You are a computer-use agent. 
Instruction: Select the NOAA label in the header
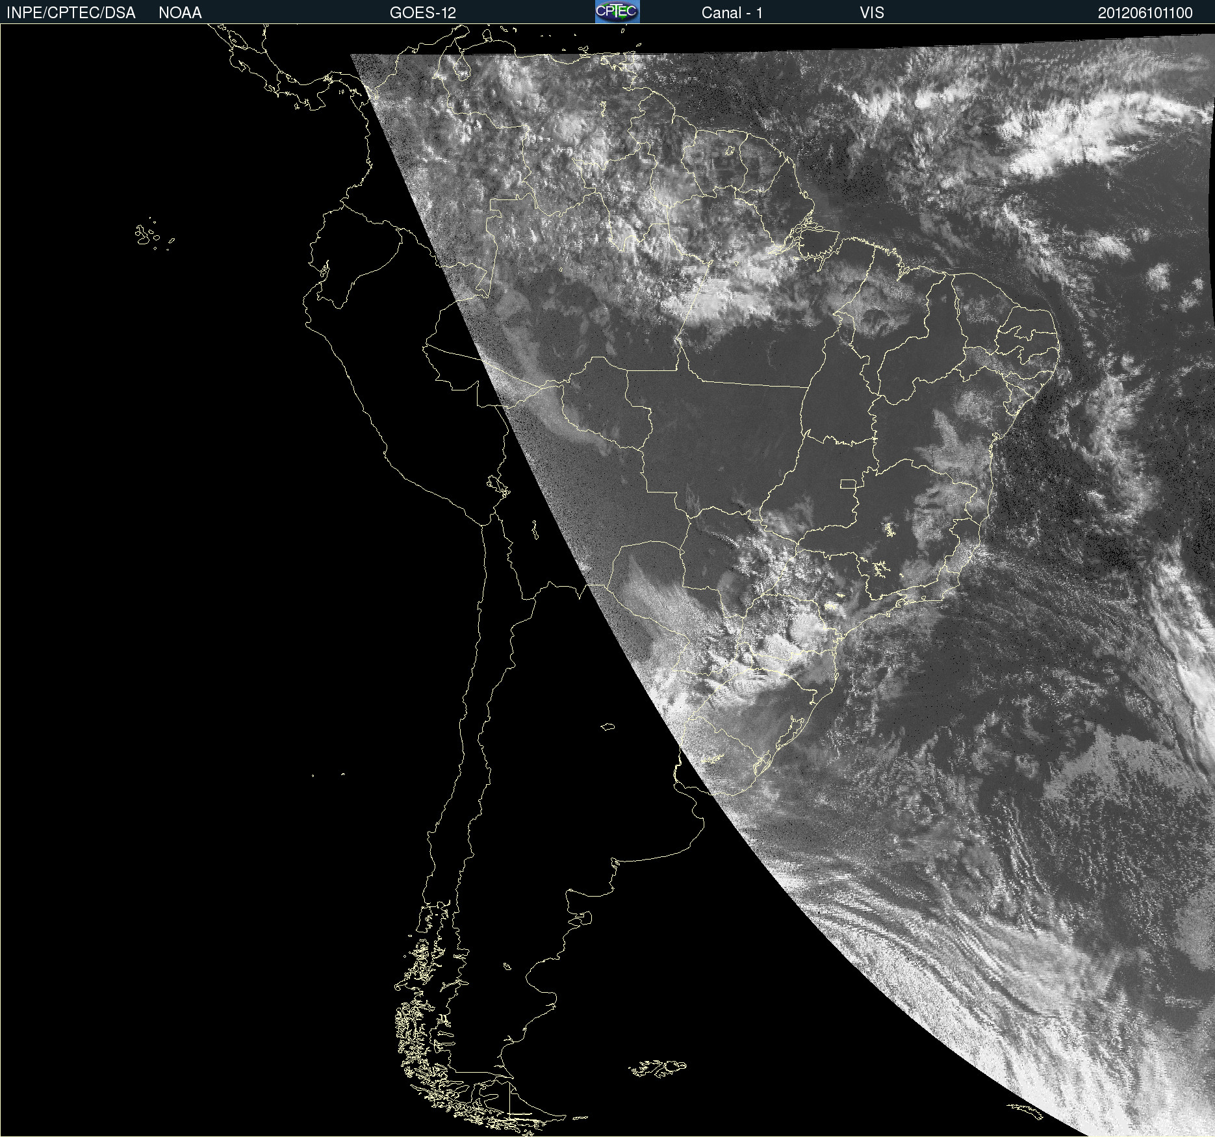click(x=180, y=13)
